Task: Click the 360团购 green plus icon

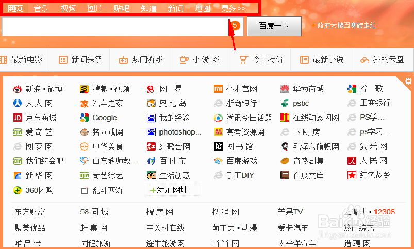Action: [x=18, y=190]
